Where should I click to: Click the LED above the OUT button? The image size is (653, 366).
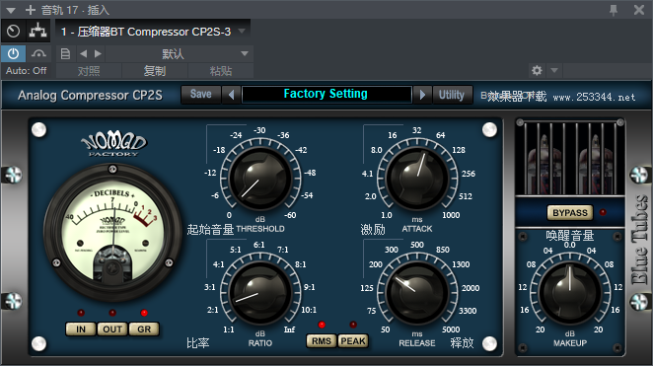(112, 313)
